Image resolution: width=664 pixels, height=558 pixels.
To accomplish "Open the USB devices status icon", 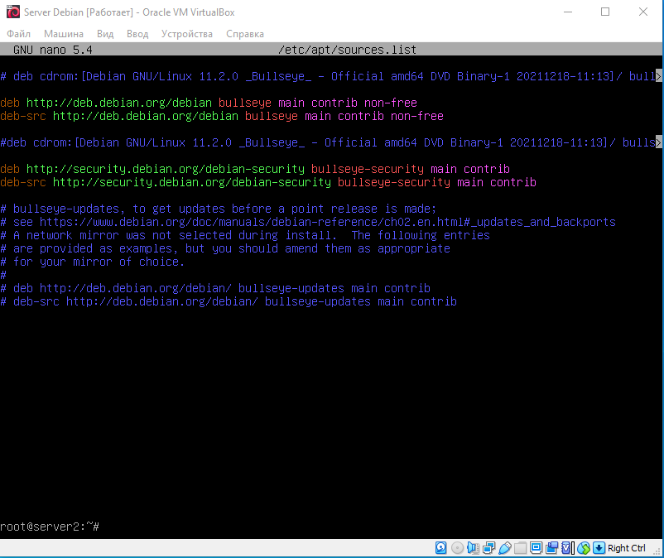I will pyautogui.click(x=504, y=548).
